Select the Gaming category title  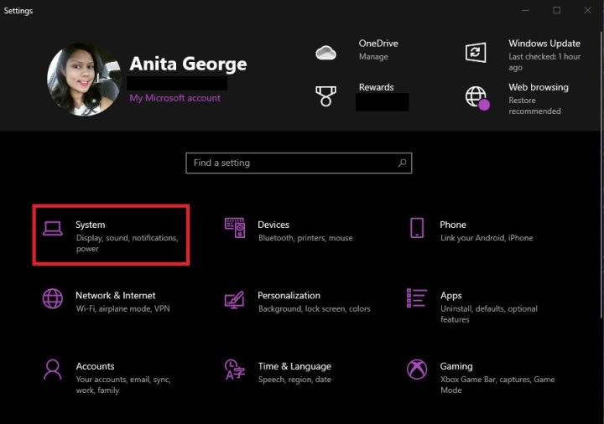coord(456,366)
